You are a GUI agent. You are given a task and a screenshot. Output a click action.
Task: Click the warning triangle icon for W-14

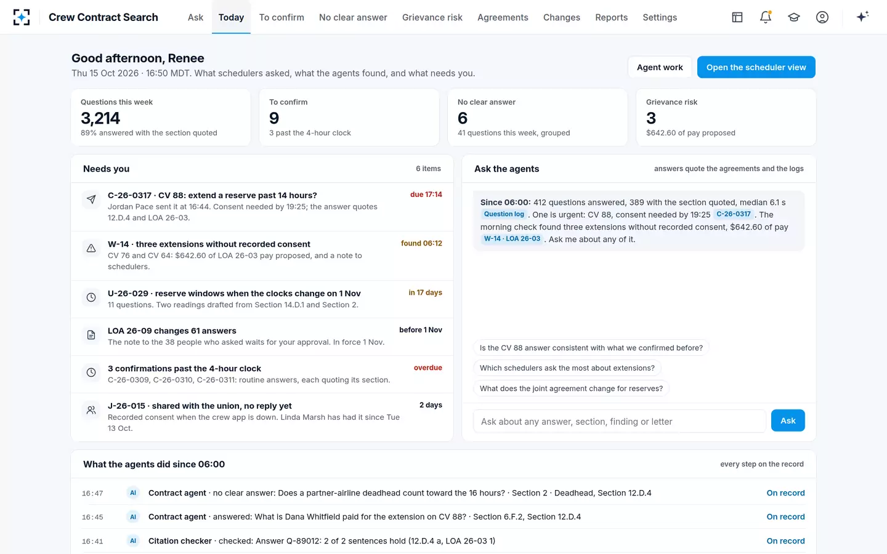(91, 248)
